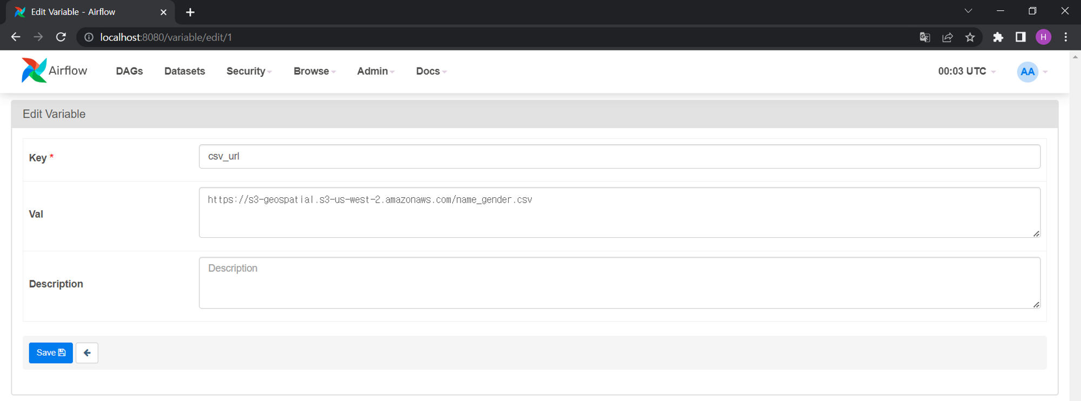1081x401 pixels.
Task: Expand the Browse menu
Action: point(315,71)
